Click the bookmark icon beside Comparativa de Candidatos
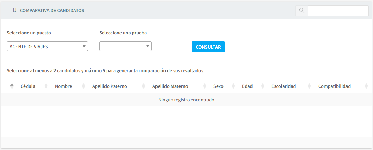373x150 pixels. 14,10
